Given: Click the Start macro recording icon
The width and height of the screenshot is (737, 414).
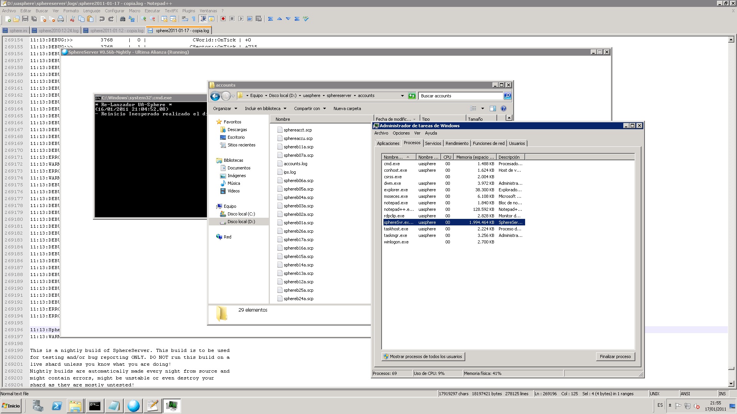Looking at the screenshot, I should point(223,19).
